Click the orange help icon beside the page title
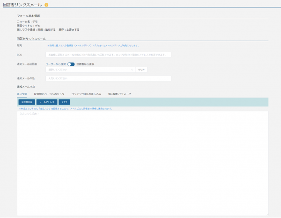The image size is (281, 218). click(x=46, y=5)
